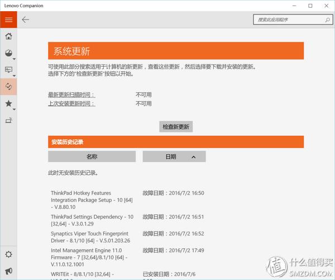The width and height of the screenshot is (335, 280).
Task: Minimize the Lenovo Companion window
Action: (x=294, y=6)
